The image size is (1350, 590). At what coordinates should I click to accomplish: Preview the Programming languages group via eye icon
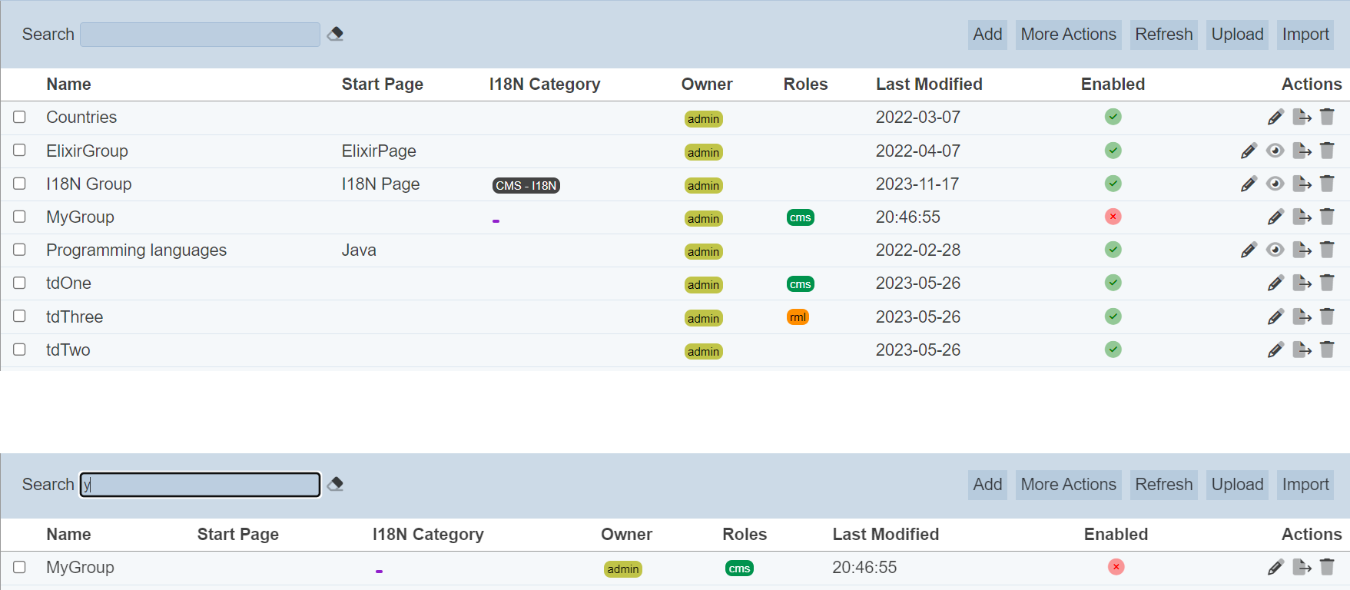[x=1275, y=250]
